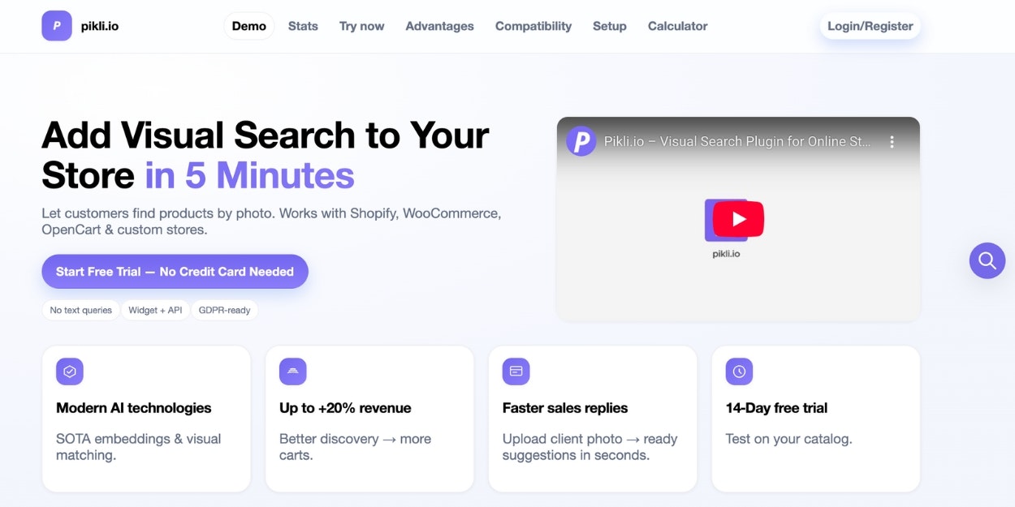The height and width of the screenshot is (507, 1015).
Task: Select the Demo nav tab
Action: 249,26
